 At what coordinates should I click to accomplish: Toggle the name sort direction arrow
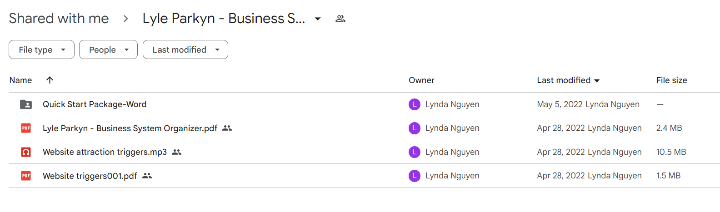click(x=50, y=80)
